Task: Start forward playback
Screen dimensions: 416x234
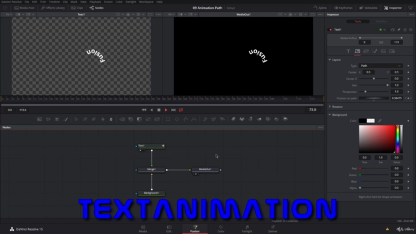Action: click(166, 110)
